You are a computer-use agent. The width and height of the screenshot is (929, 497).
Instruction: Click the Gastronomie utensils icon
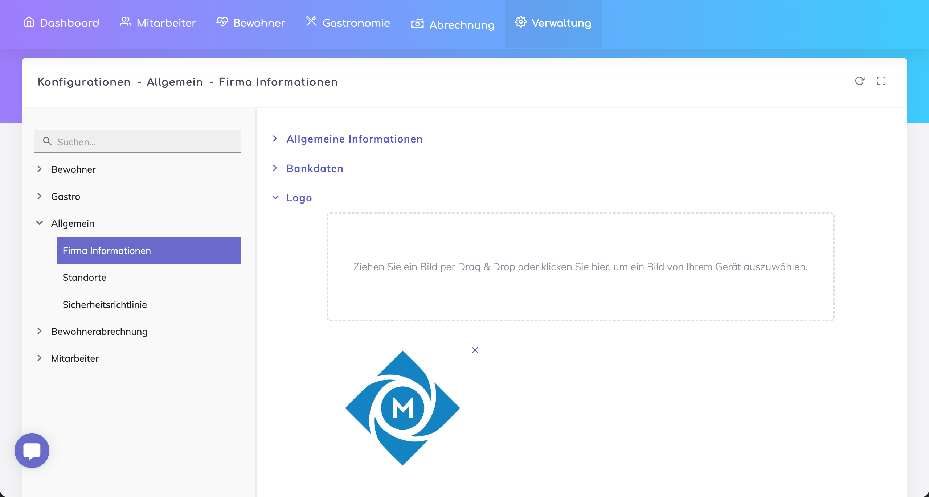[x=311, y=22]
